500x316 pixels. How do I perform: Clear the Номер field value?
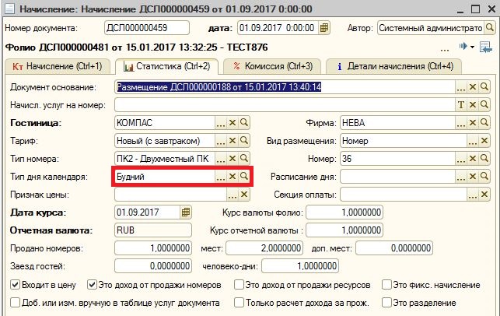coord(473,158)
